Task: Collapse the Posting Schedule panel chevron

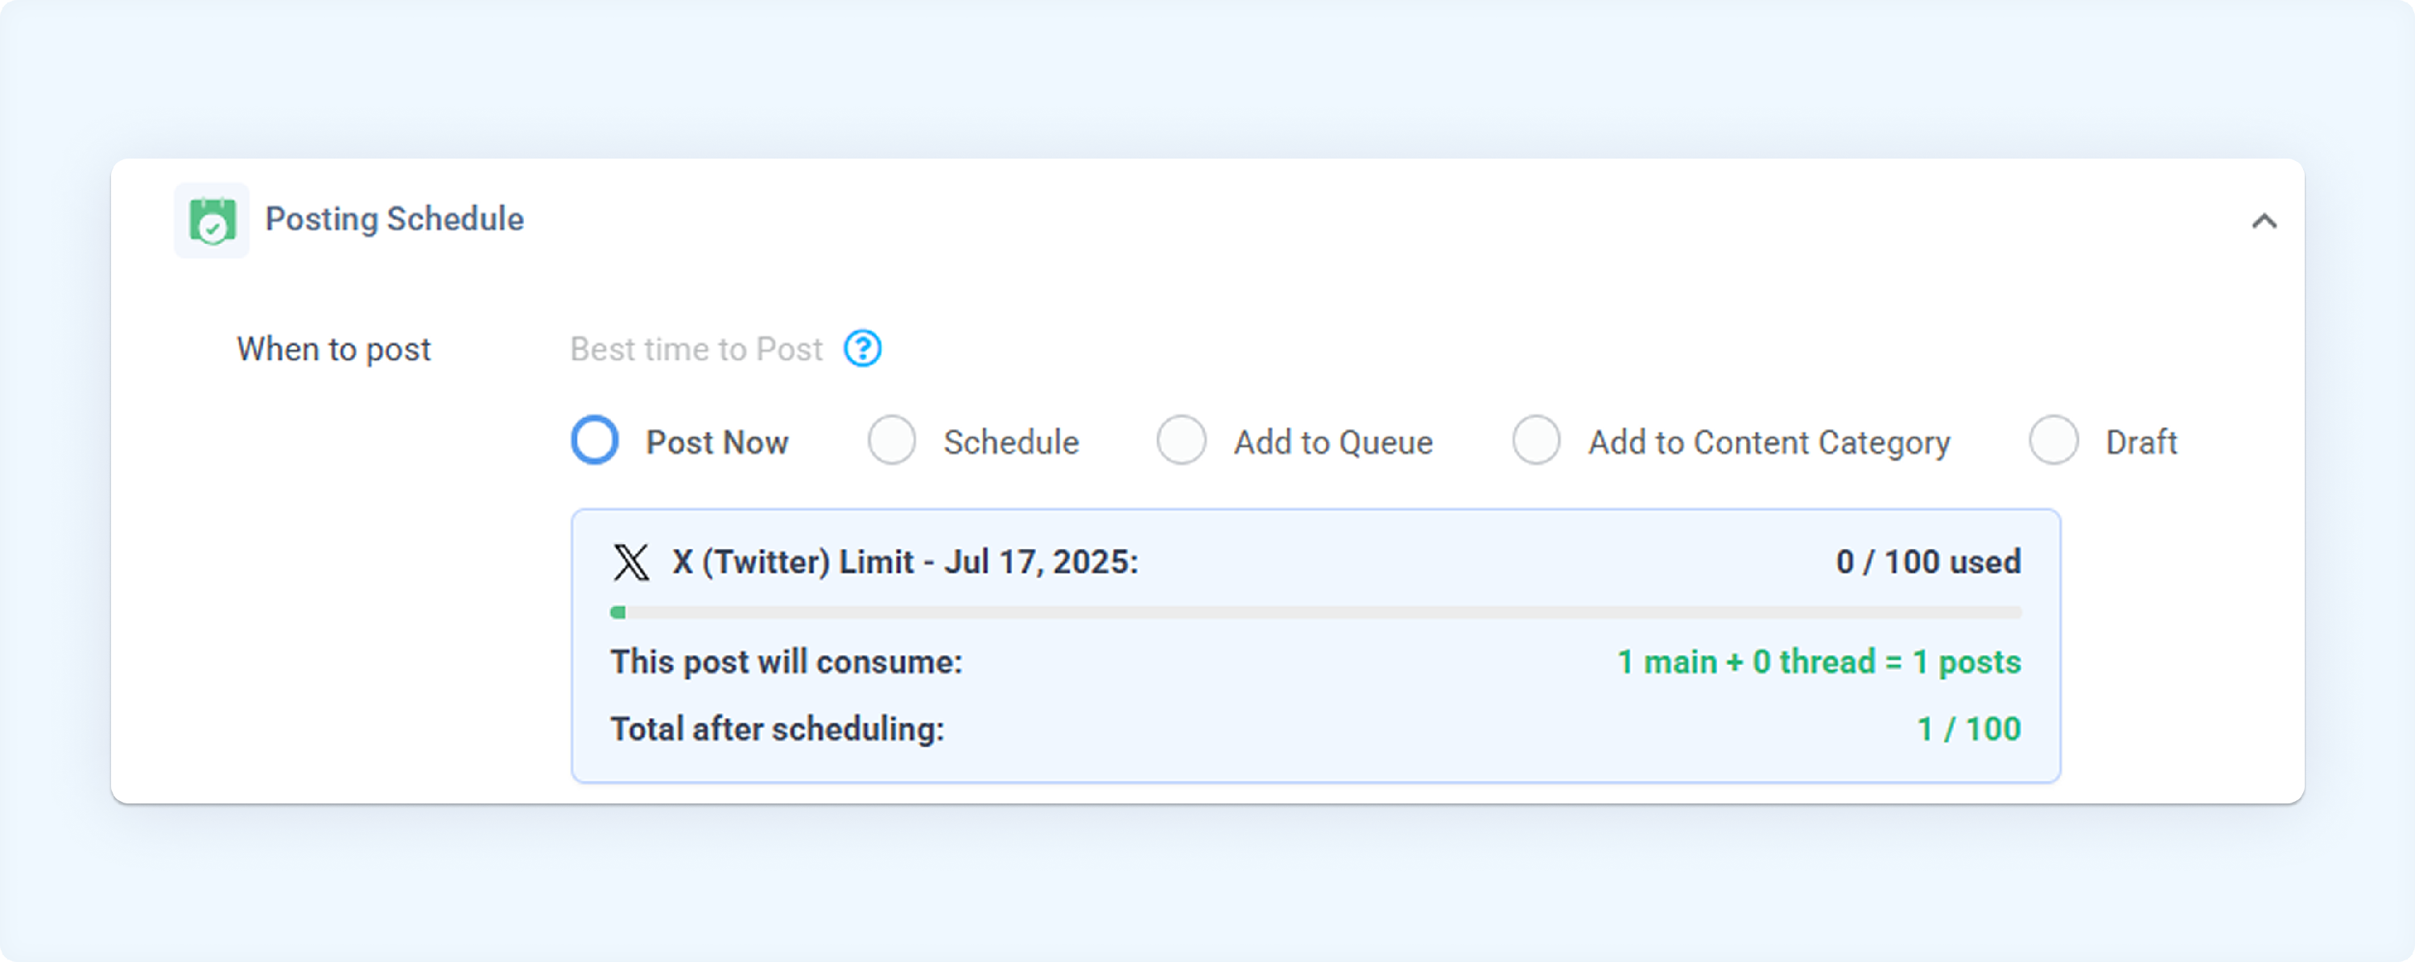Action: 2264,221
